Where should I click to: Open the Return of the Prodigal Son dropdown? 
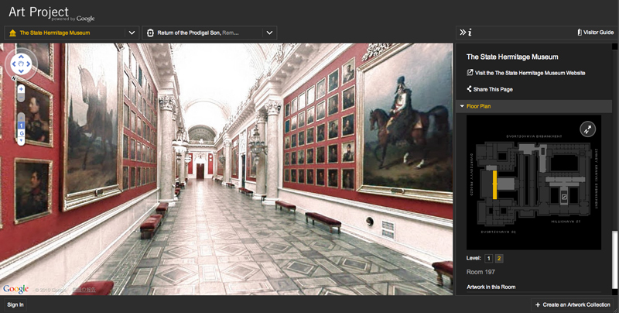tap(210, 33)
